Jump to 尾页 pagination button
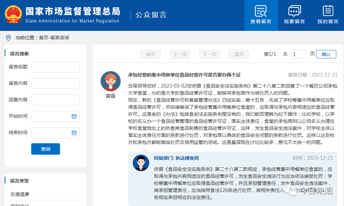This screenshot has height=206, width=344. pos(239,54)
